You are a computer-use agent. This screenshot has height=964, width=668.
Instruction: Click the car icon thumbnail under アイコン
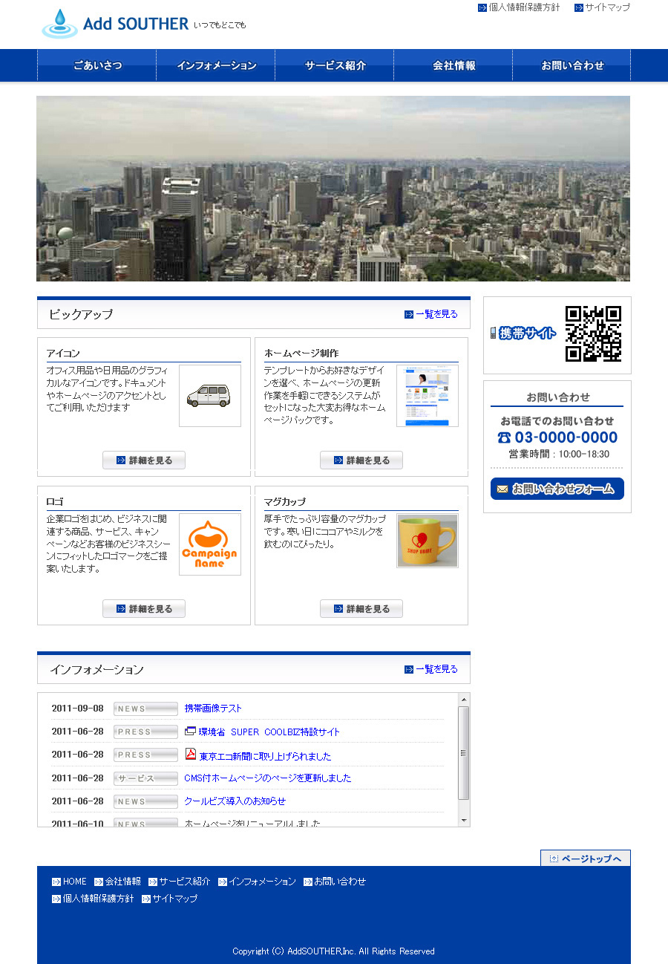click(x=210, y=395)
